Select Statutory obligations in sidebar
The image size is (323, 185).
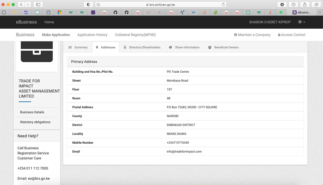point(35,122)
